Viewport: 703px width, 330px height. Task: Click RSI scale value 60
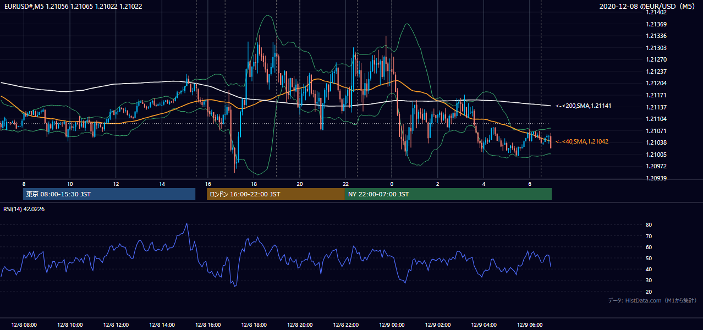(649, 247)
